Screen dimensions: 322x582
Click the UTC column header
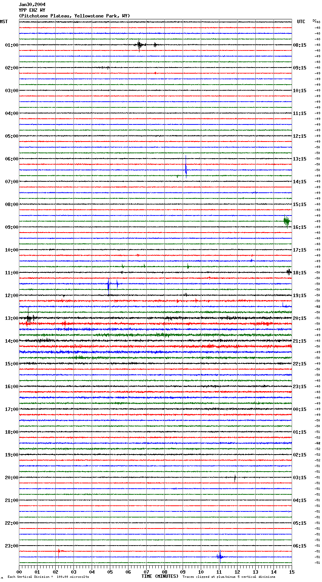pyautogui.click(x=301, y=22)
